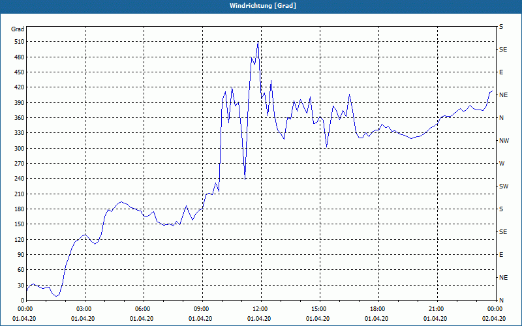Click the chart title "Windrichtung [Grad]"
Viewport: 522px width, 326px height.
263,6
